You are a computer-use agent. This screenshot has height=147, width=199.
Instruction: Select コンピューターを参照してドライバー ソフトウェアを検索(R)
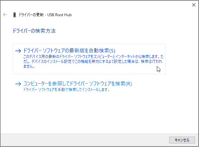click(77, 84)
